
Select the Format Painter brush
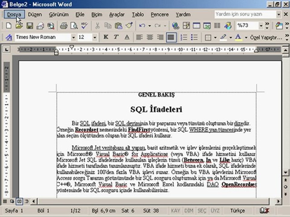pyautogui.click(x=129, y=26)
